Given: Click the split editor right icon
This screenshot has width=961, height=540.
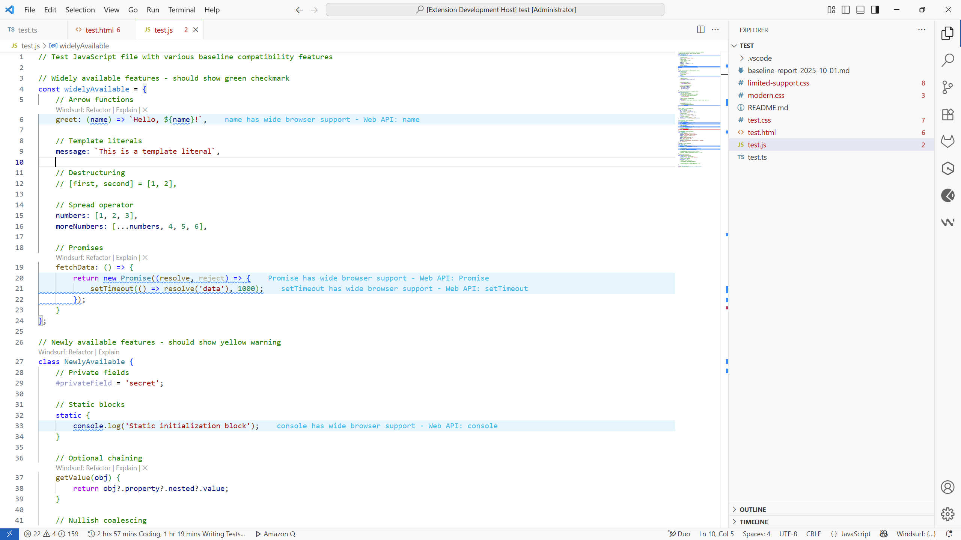Looking at the screenshot, I should (700, 30).
